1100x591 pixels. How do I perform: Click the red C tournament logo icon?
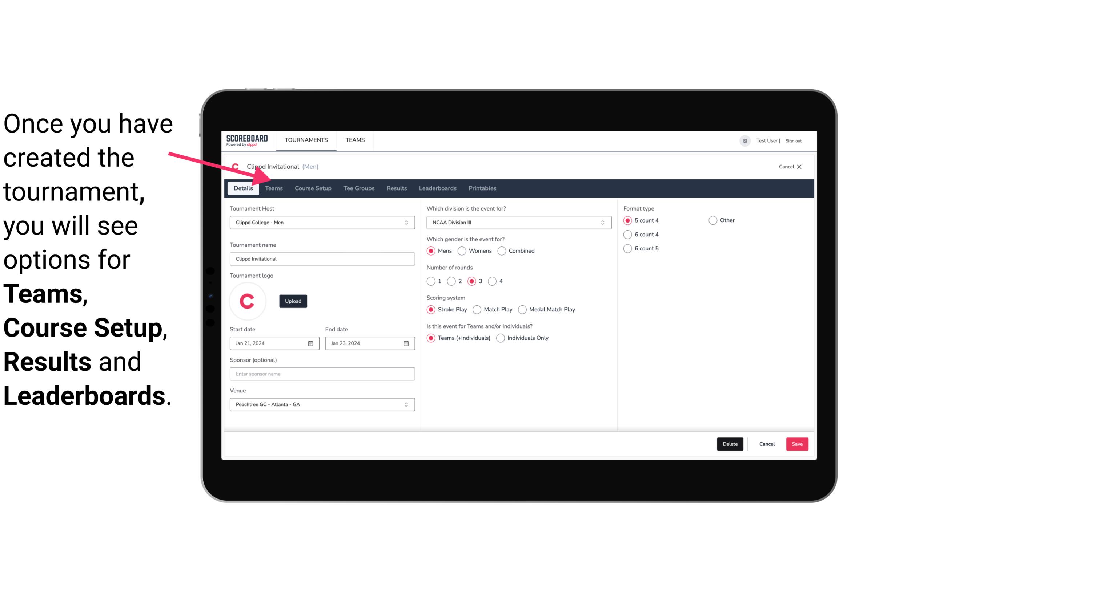[247, 301]
